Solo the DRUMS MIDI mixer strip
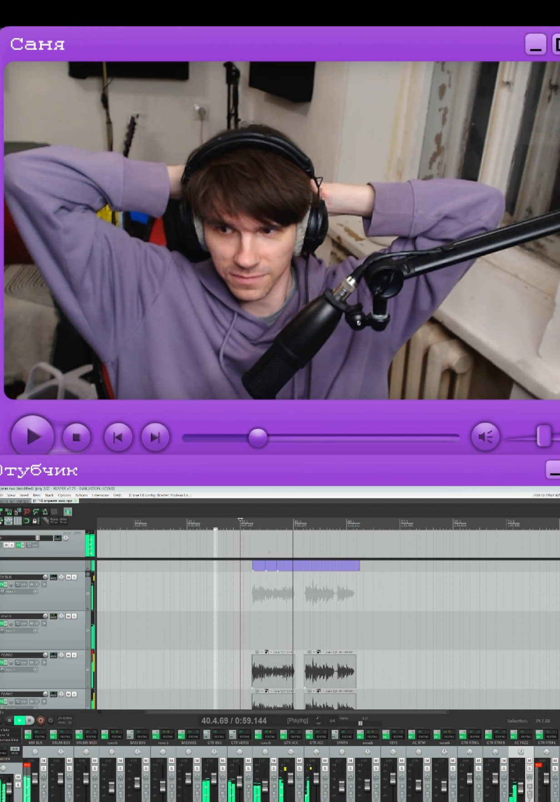Viewport: 560px width, 802px height. click(94, 768)
